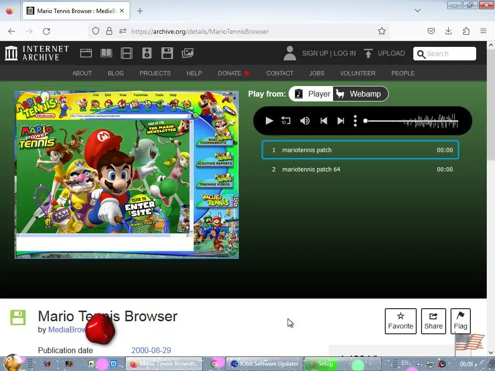495x371 pixels.
Task: Click the seek bar position handle
Action: 365,121
